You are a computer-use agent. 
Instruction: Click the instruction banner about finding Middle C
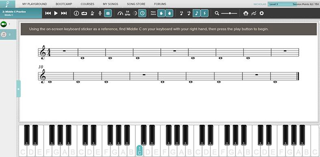169,29
